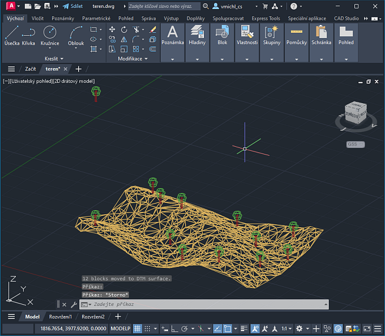Select the Úsečka line tool
385x336 pixels.
tap(11, 35)
